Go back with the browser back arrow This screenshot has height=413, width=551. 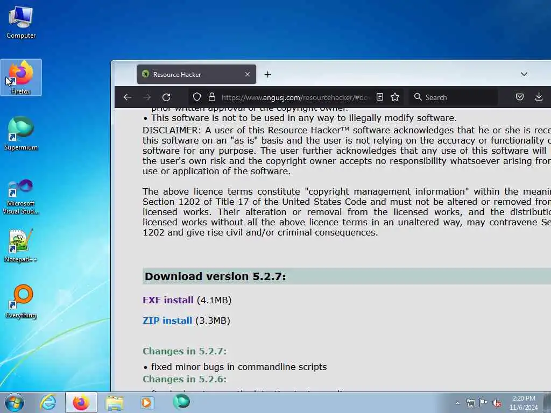(128, 97)
